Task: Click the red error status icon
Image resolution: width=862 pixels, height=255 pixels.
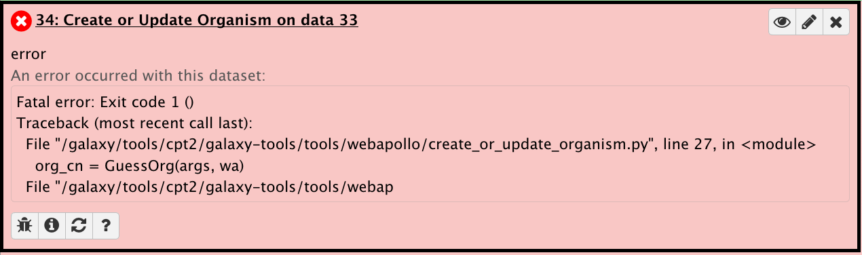Action: click(x=21, y=22)
